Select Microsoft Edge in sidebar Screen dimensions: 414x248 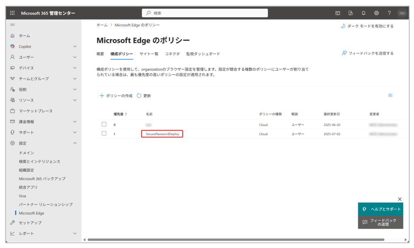pyautogui.click(x=32, y=213)
